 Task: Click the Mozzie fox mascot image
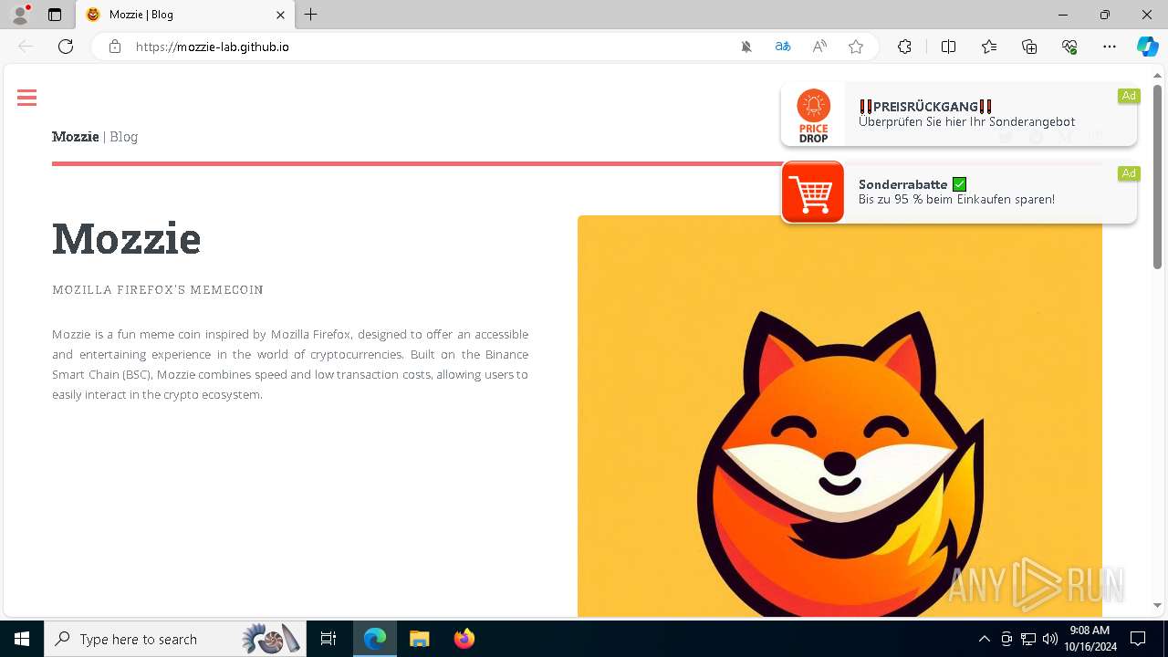(839, 416)
